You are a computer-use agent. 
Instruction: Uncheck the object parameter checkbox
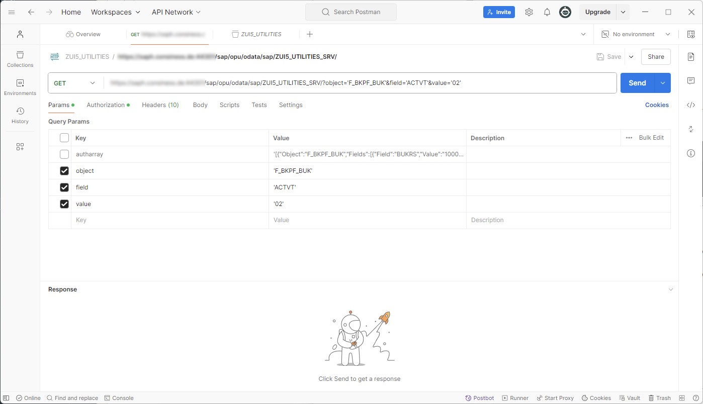[x=64, y=171]
